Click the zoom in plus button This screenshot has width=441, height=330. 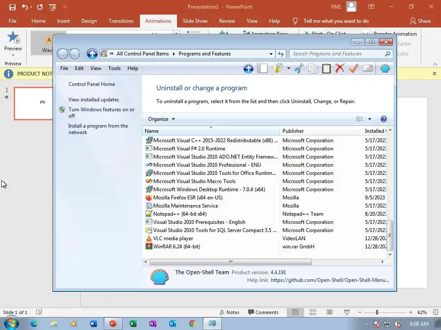click(x=410, y=312)
